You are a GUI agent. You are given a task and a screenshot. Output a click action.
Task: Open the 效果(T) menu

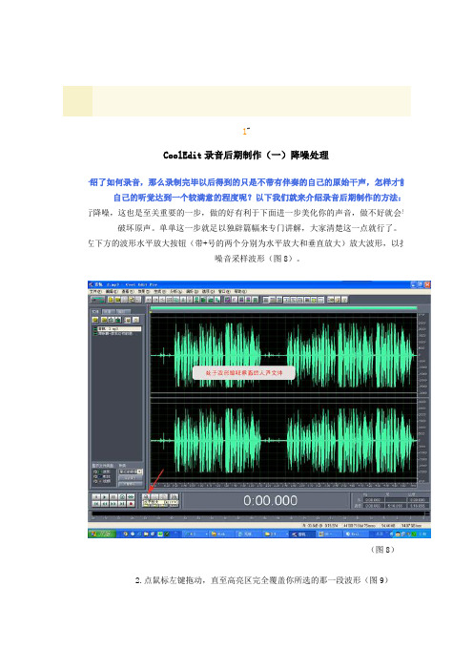144,291
